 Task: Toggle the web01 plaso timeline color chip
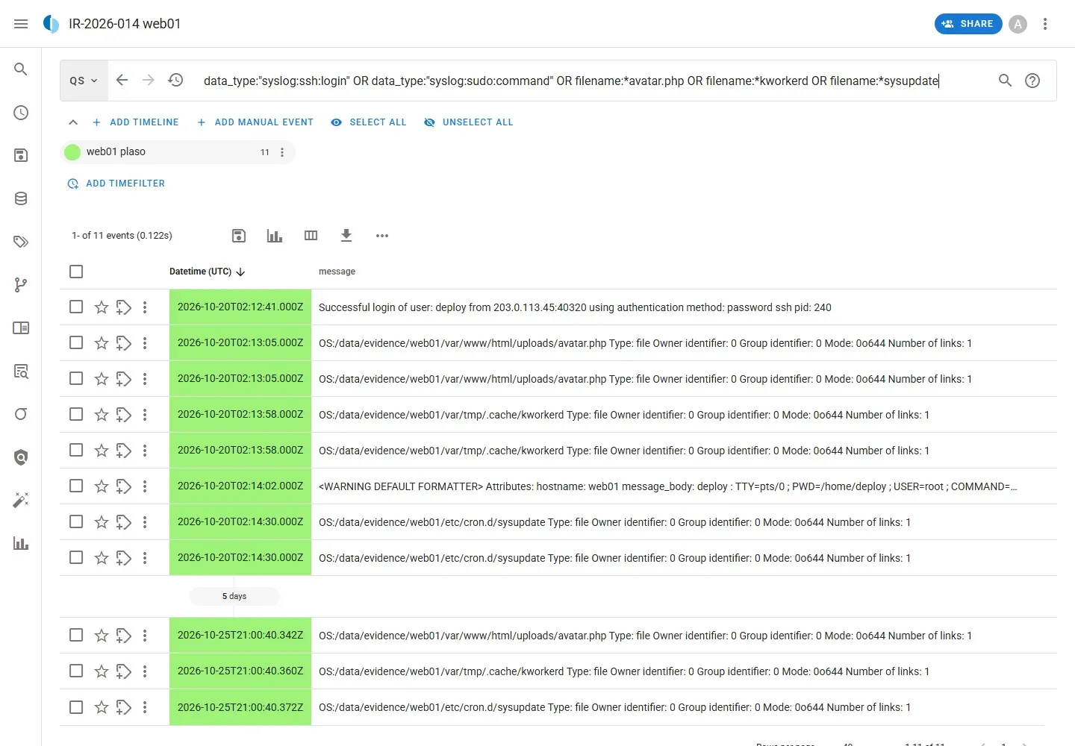coord(72,152)
